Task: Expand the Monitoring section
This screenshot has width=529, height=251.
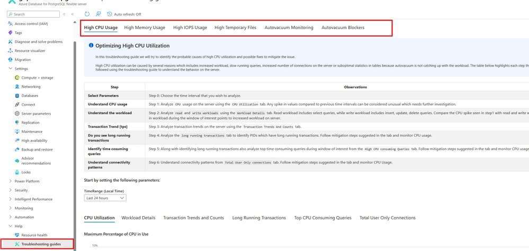Action: point(10,208)
